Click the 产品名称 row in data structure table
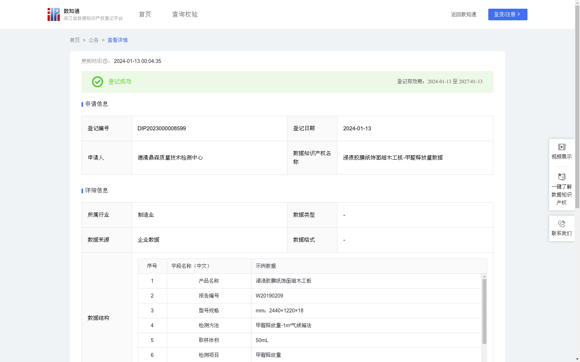The height and width of the screenshot is (362, 580). [x=310, y=281]
